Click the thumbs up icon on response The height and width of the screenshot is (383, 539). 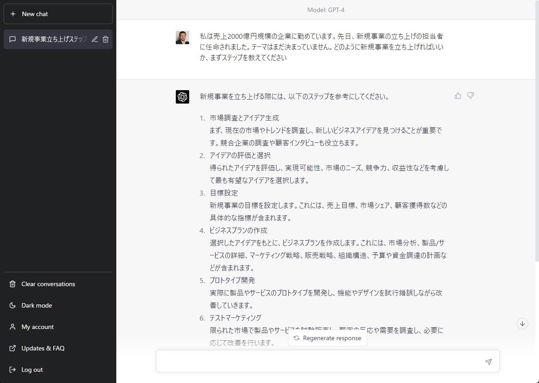(x=458, y=96)
